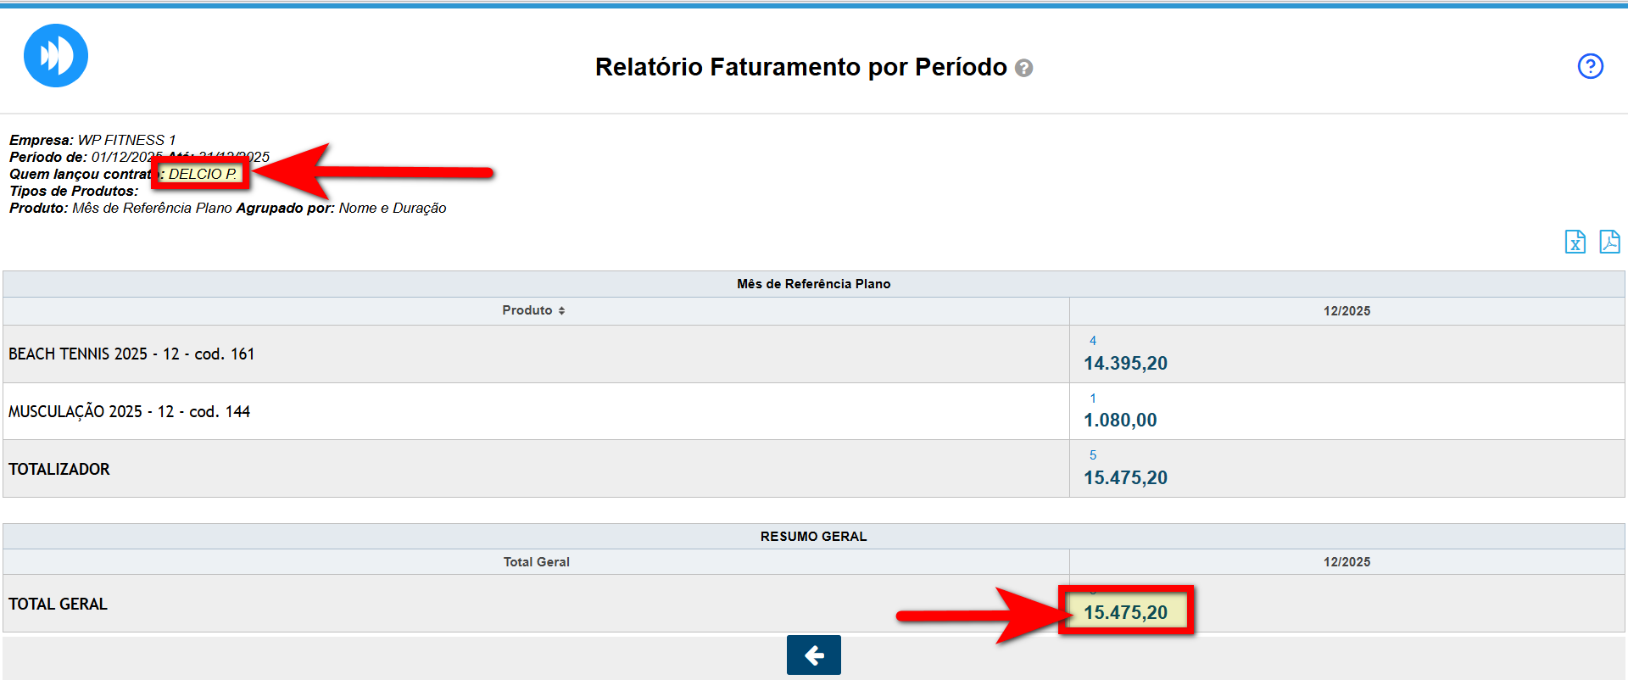Viewport: 1628px width, 691px height.
Task: Click Mês de Referência Plano table header
Action: coord(813,284)
